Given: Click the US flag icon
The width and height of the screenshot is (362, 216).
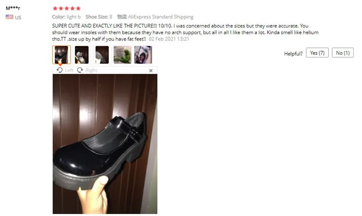Looking at the screenshot, I should pos(10,17).
